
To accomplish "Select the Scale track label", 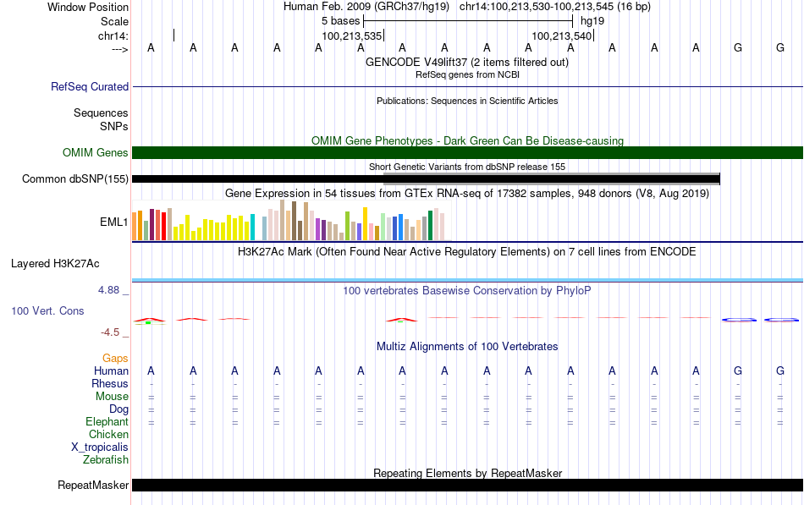I will tap(114, 21).
